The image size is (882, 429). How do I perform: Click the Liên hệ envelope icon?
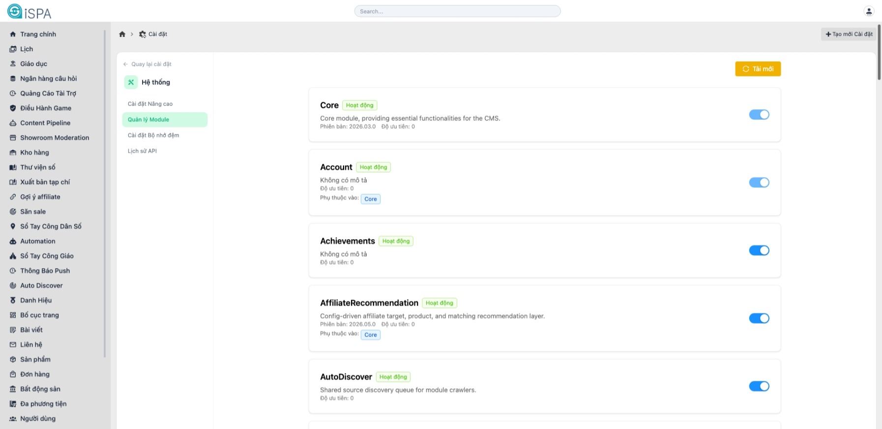click(x=13, y=344)
